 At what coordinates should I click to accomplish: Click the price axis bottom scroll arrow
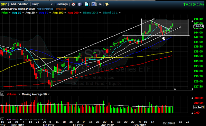coord(192,89)
